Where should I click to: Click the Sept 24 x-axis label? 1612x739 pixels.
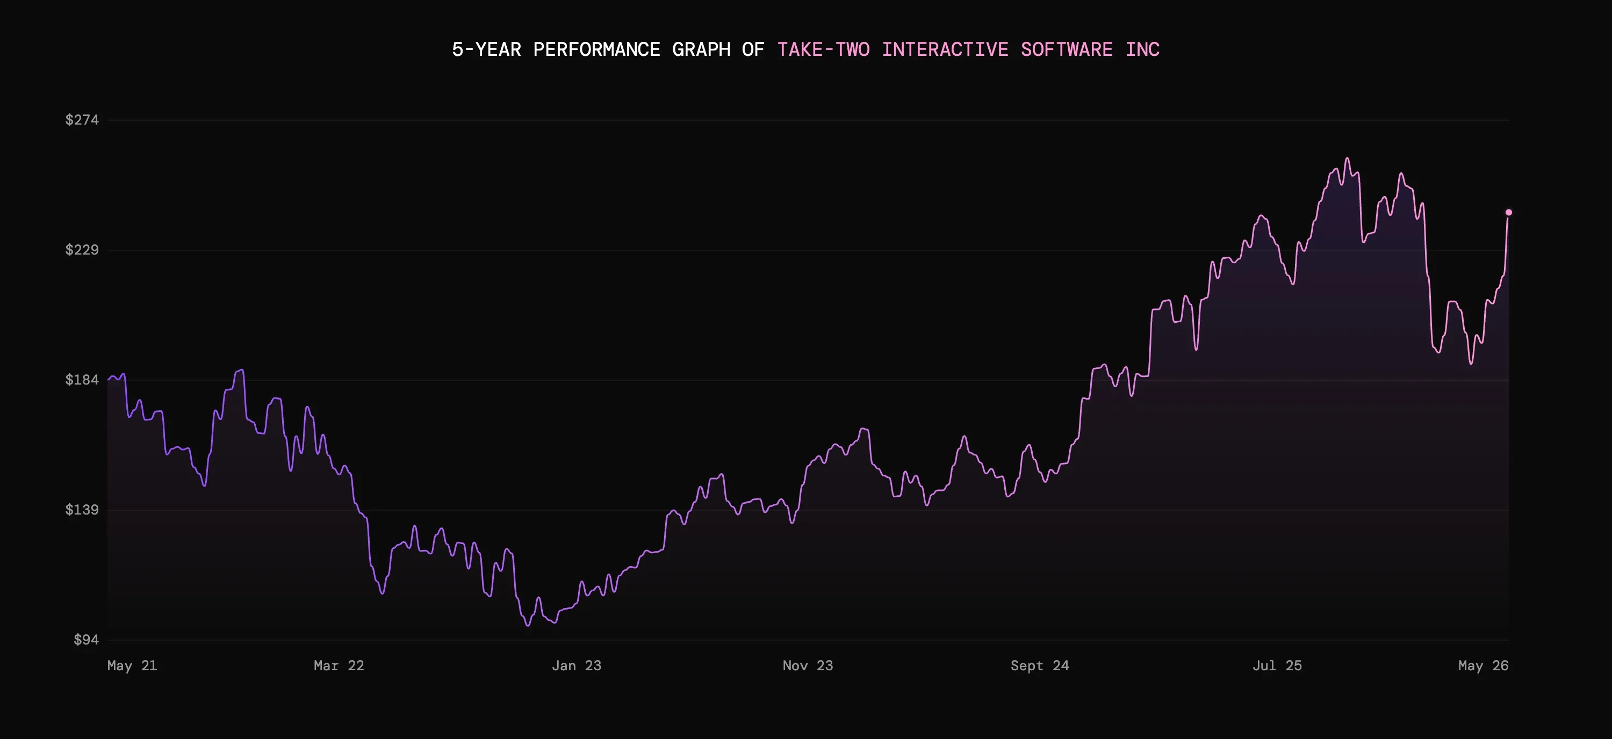(x=1039, y=666)
